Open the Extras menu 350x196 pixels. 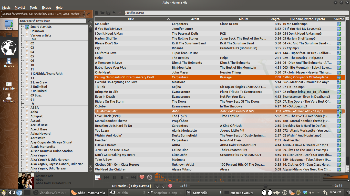[47, 8]
